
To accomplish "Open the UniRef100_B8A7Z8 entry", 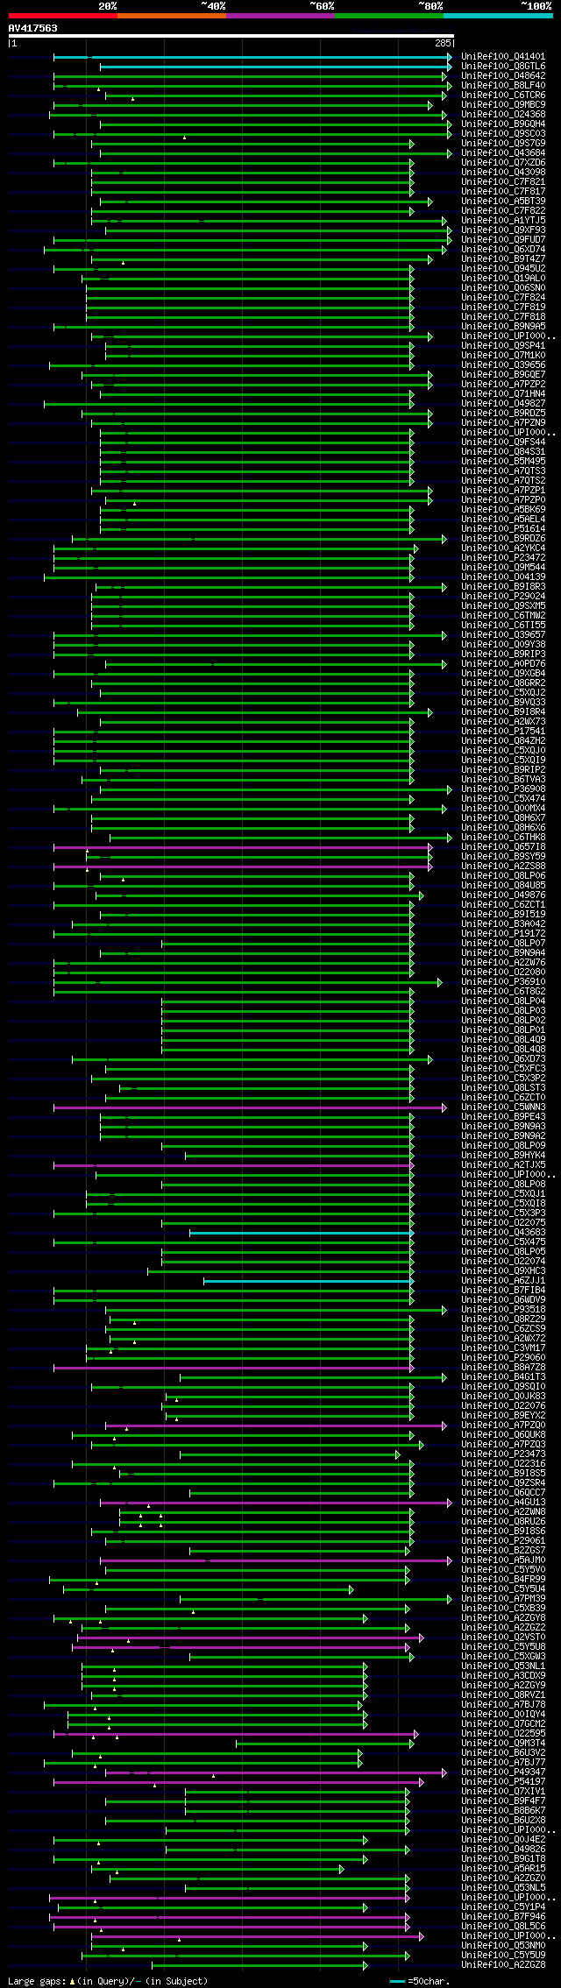I will click(503, 1368).
